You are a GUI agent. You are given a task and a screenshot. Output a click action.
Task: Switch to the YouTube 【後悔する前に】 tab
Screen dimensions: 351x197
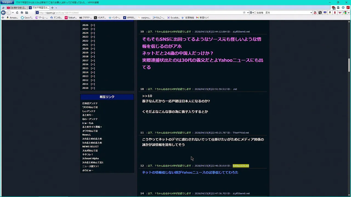16,8
